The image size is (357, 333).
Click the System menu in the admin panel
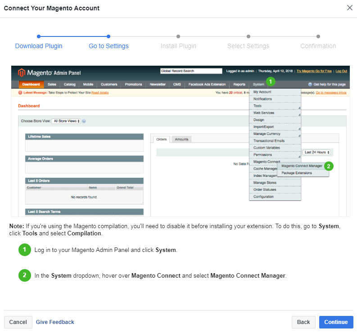[258, 85]
